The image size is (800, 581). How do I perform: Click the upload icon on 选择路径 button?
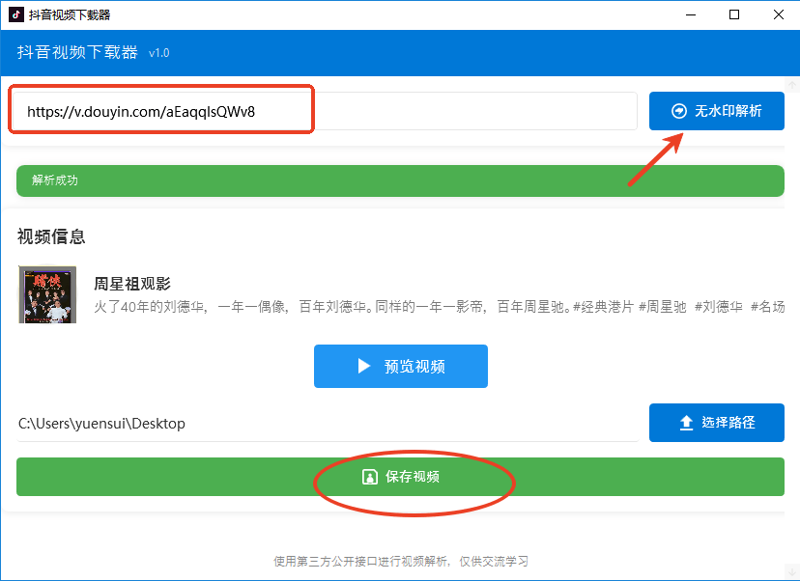pyautogui.click(x=686, y=422)
